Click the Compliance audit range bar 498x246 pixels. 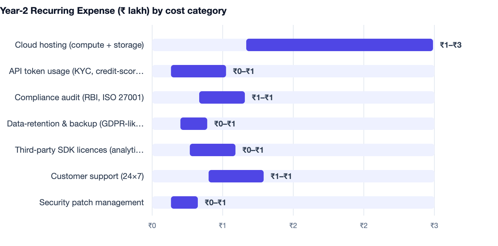(222, 97)
